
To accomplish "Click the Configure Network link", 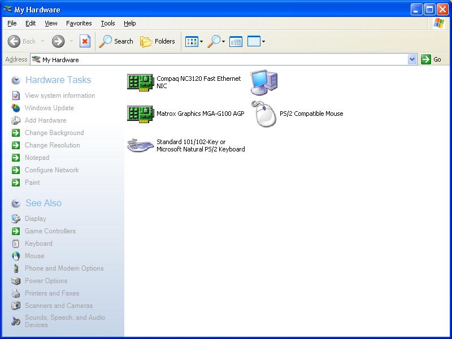I will (x=51, y=170).
